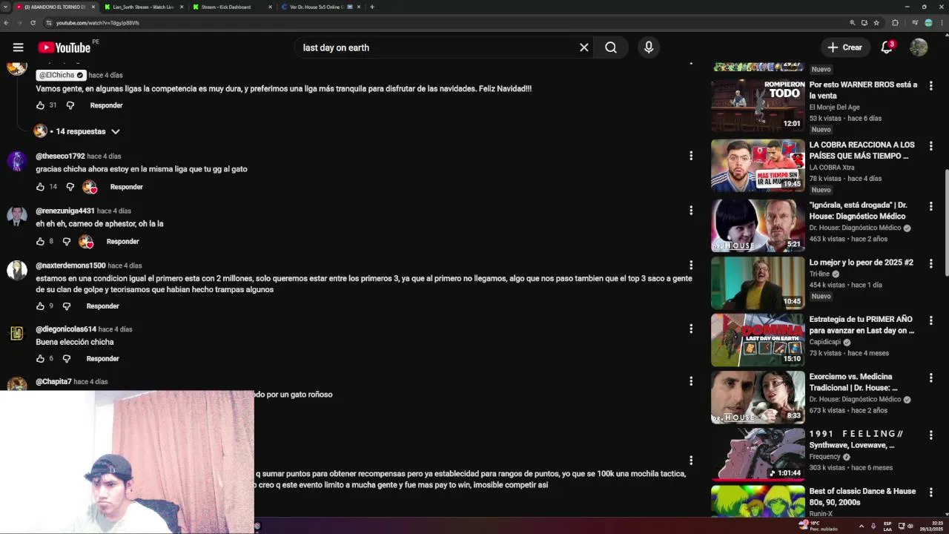Open account avatar menu
This screenshot has width=949, height=534.
click(919, 47)
